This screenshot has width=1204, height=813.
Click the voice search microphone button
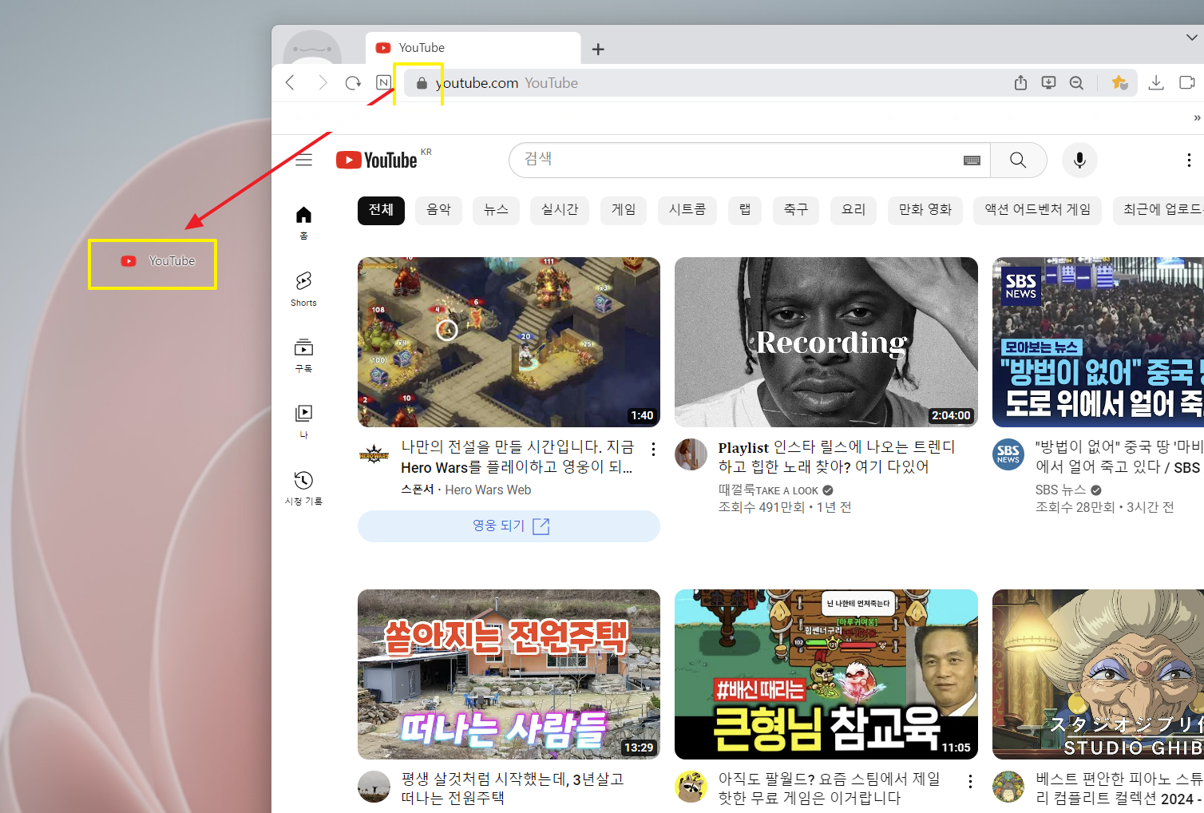1079,160
